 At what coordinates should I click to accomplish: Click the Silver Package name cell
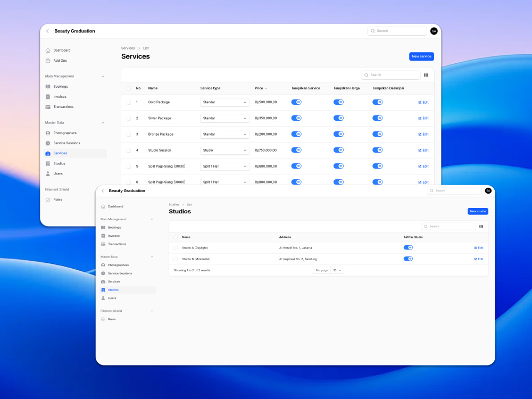160,118
